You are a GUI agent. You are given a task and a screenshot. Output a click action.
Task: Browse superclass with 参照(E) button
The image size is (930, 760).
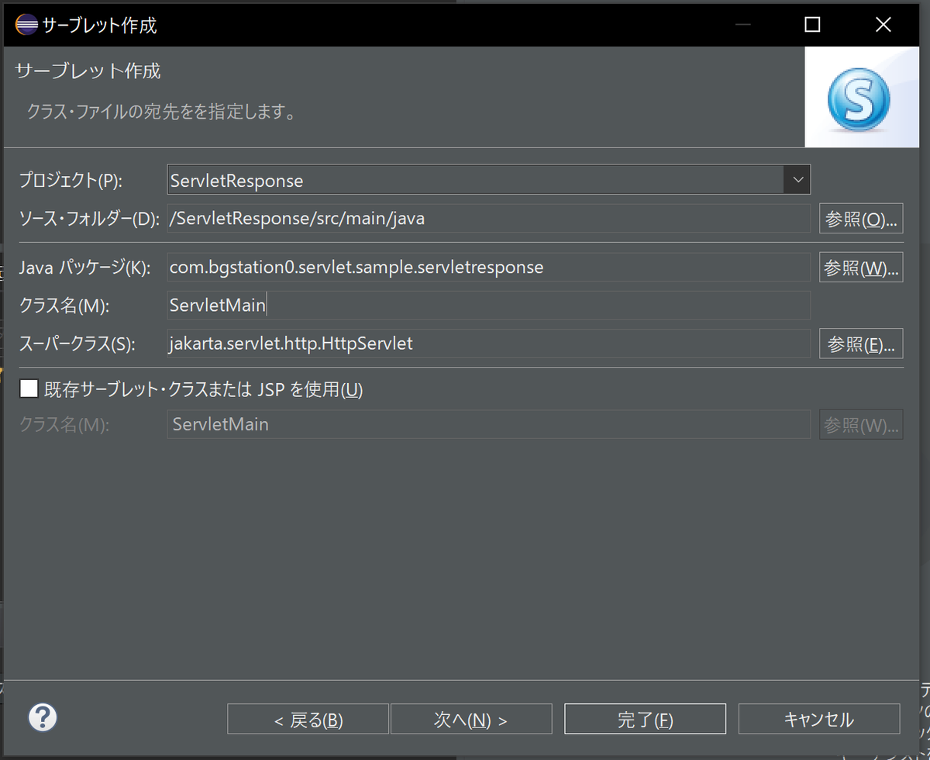point(861,344)
